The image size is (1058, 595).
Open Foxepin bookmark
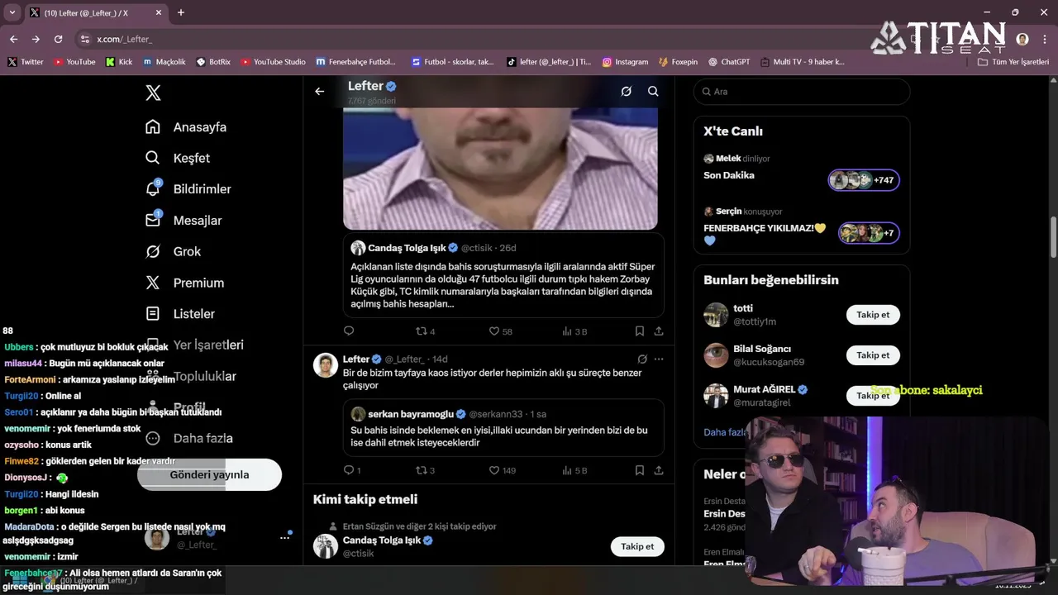(678, 62)
